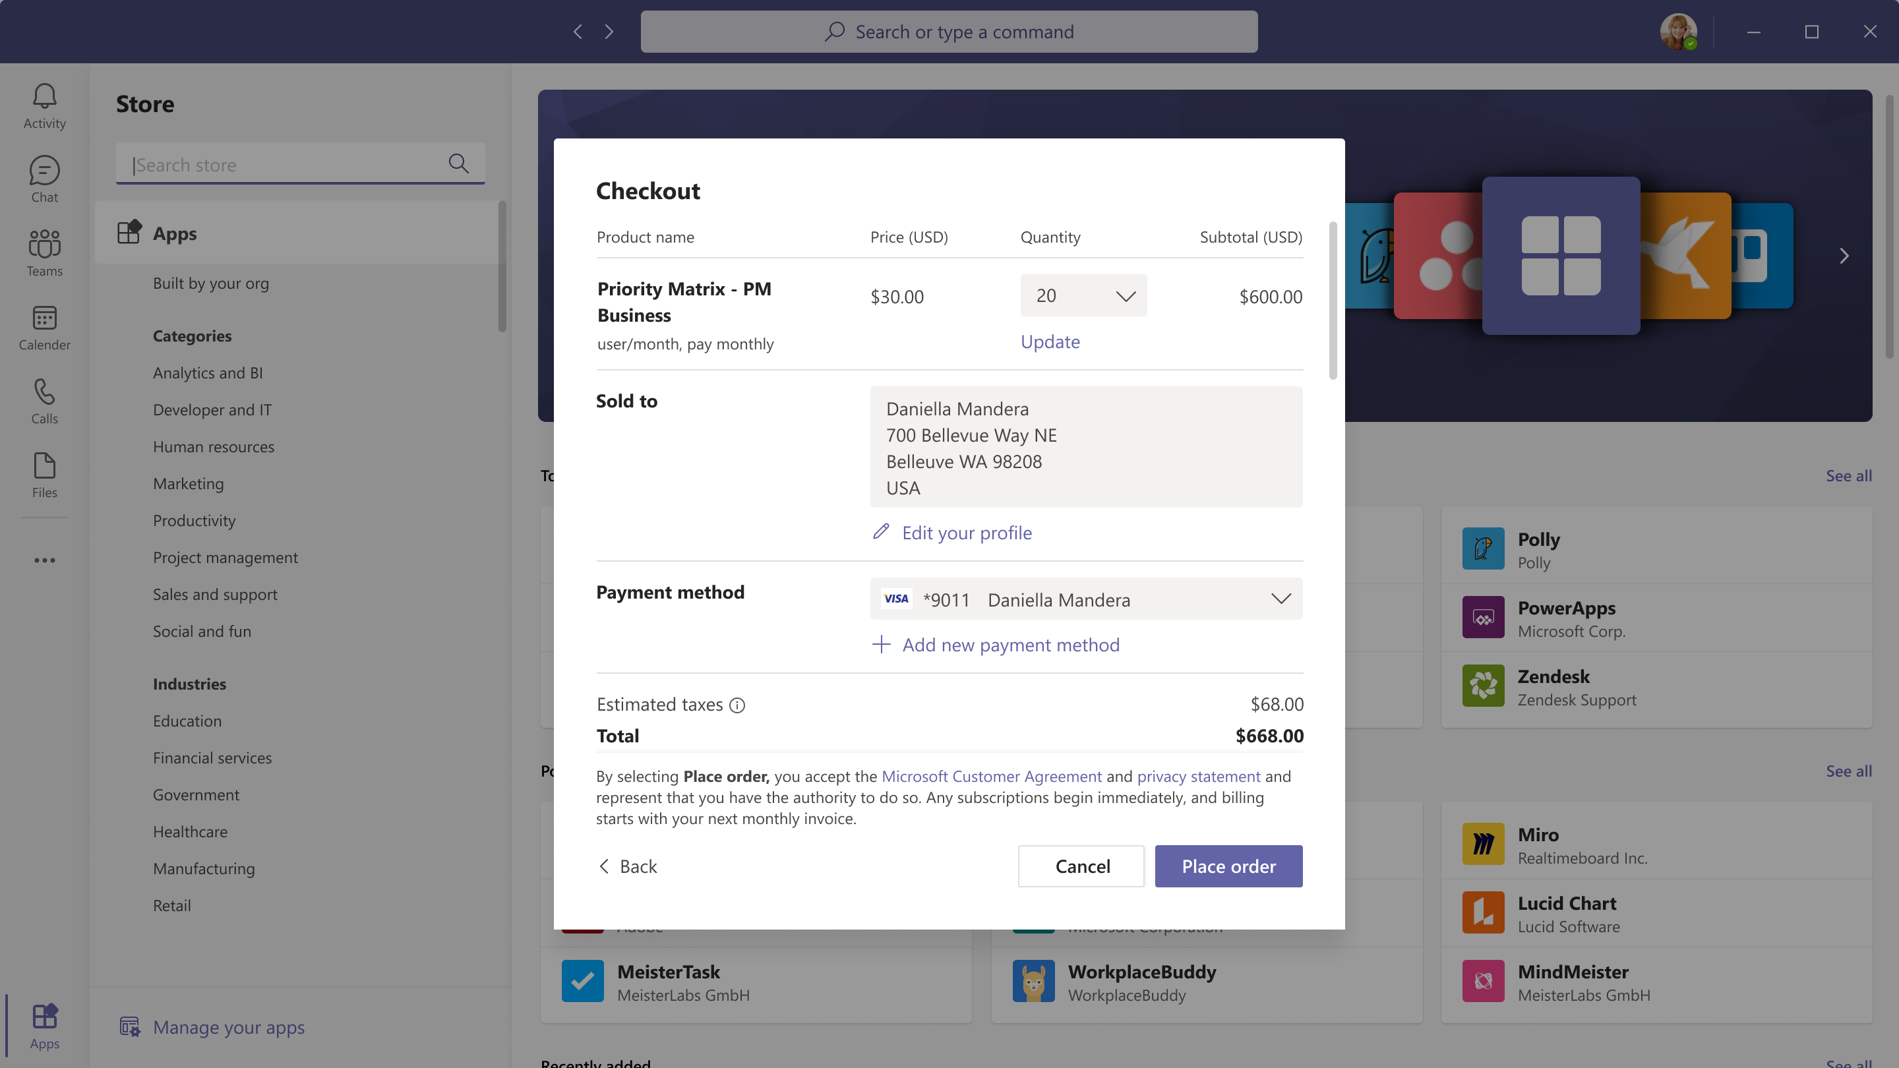1899x1068 pixels.
Task: Click the Cancel button
Action: (1081, 866)
